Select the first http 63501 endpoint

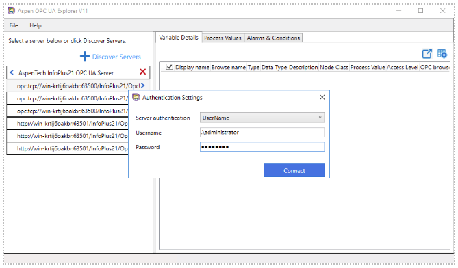pyautogui.click(x=68, y=123)
